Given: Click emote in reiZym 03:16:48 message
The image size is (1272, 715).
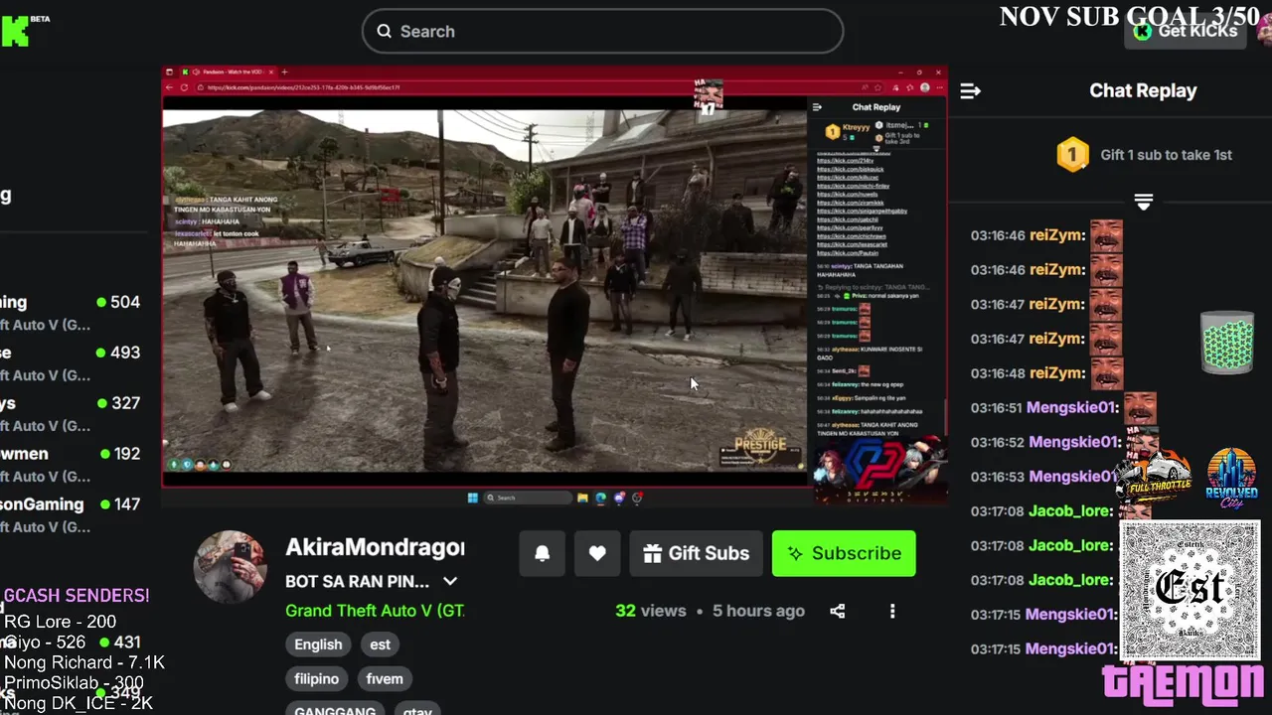Looking at the screenshot, I should click(x=1106, y=373).
